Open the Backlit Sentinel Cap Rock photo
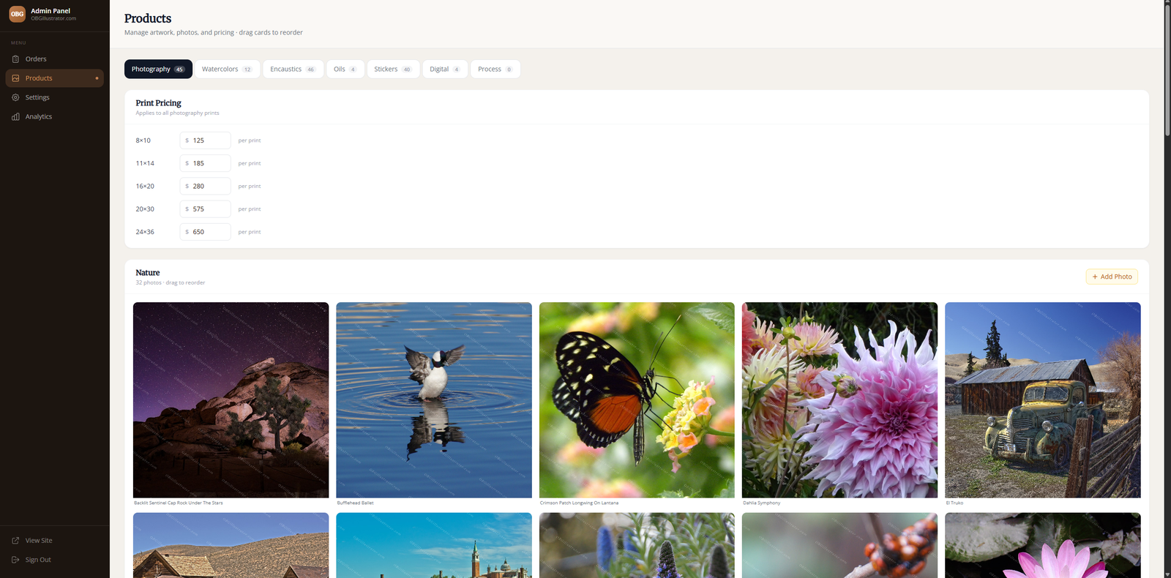Screen dimensions: 1171x578 click(231, 400)
